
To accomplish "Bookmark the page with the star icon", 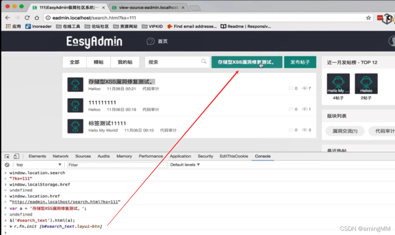I will [x=369, y=18].
